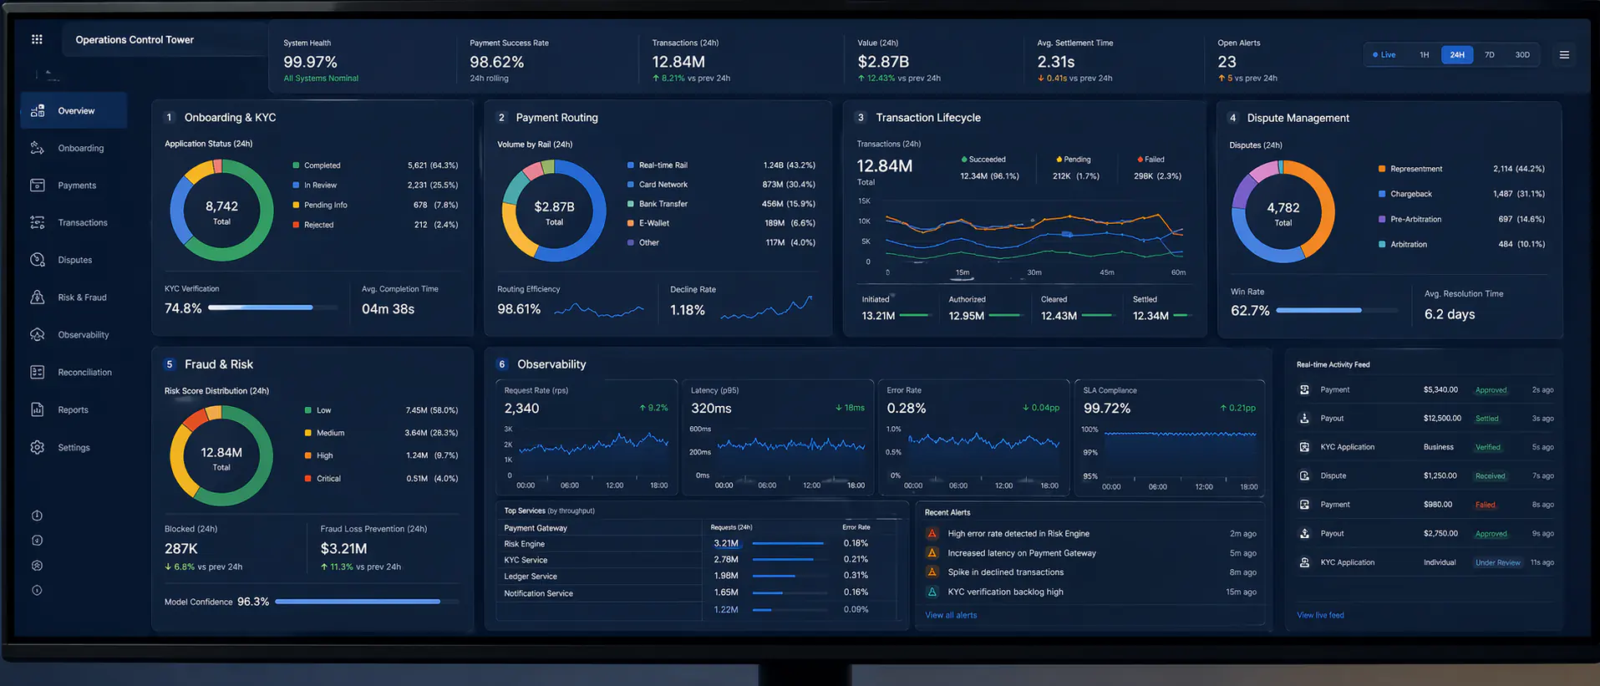Viewport: 1600px width, 686px height.
Task: Select the 24H time range
Action: tap(1457, 55)
